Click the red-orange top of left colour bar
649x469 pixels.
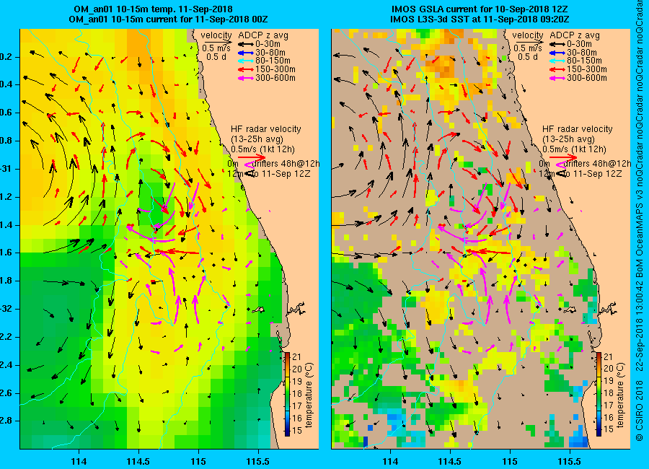(x=287, y=355)
